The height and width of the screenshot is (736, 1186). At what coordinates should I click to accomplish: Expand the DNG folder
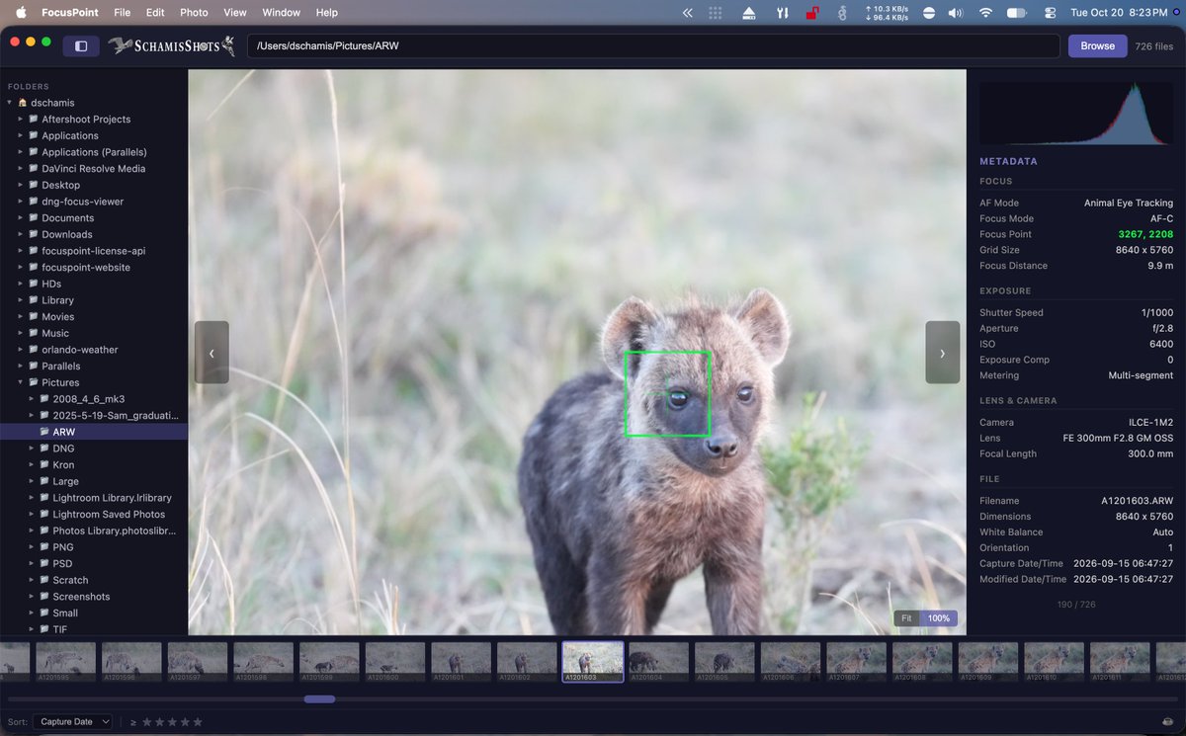[x=31, y=449]
